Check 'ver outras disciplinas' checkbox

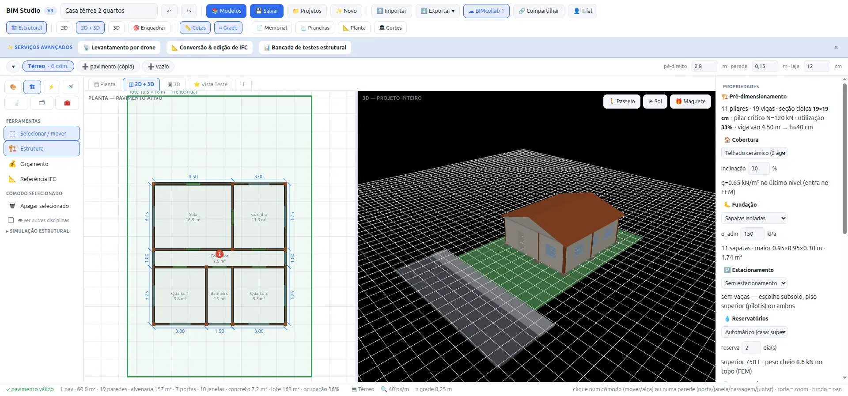pyautogui.click(x=11, y=220)
